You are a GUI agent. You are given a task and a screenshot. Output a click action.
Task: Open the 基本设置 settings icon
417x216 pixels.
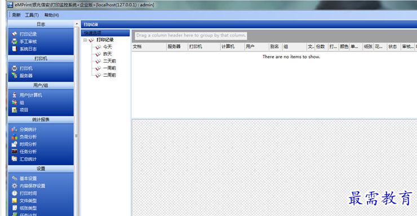coord(14,178)
